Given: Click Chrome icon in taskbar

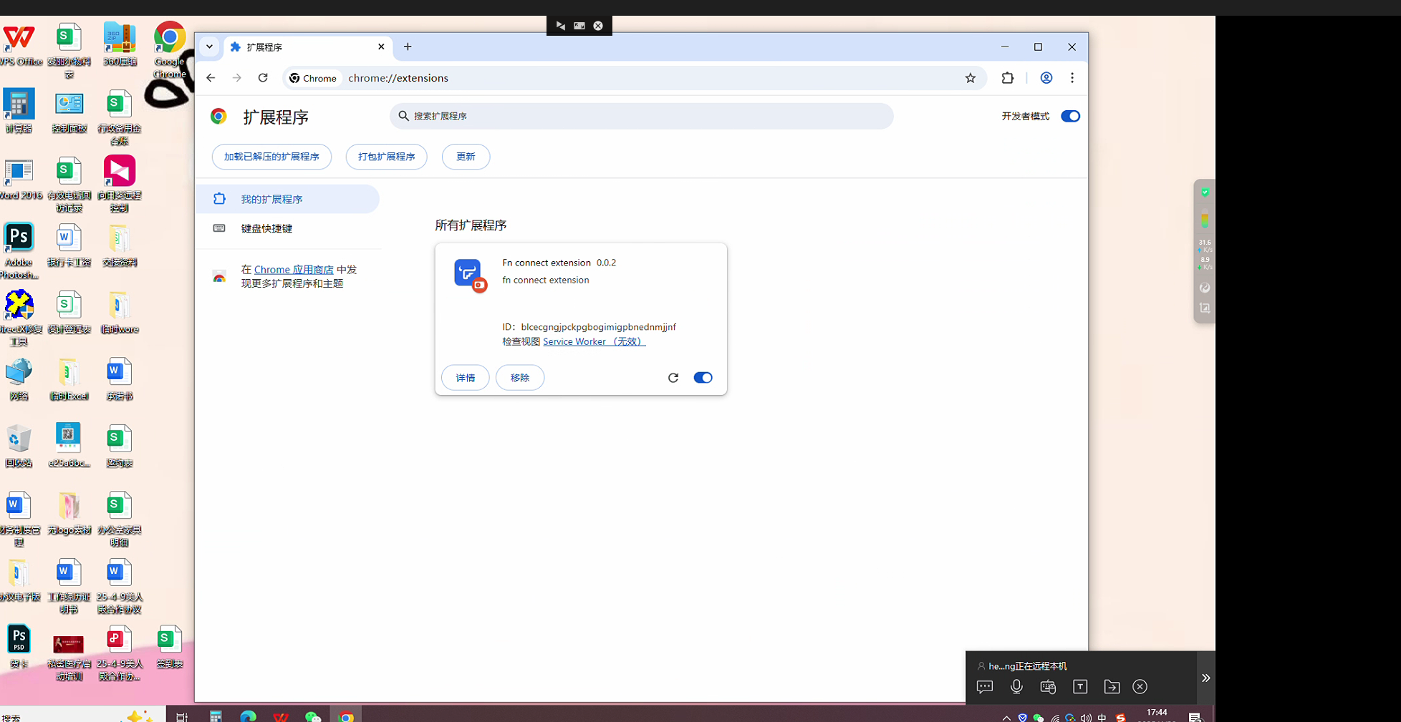Looking at the screenshot, I should pos(346,716).
